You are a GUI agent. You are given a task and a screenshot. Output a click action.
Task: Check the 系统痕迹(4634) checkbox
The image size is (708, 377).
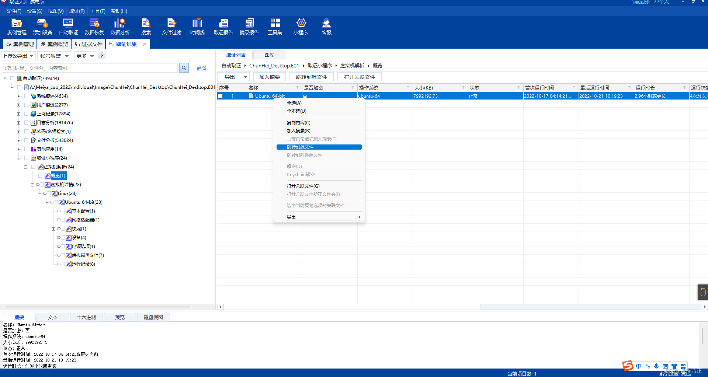point(26,96)
